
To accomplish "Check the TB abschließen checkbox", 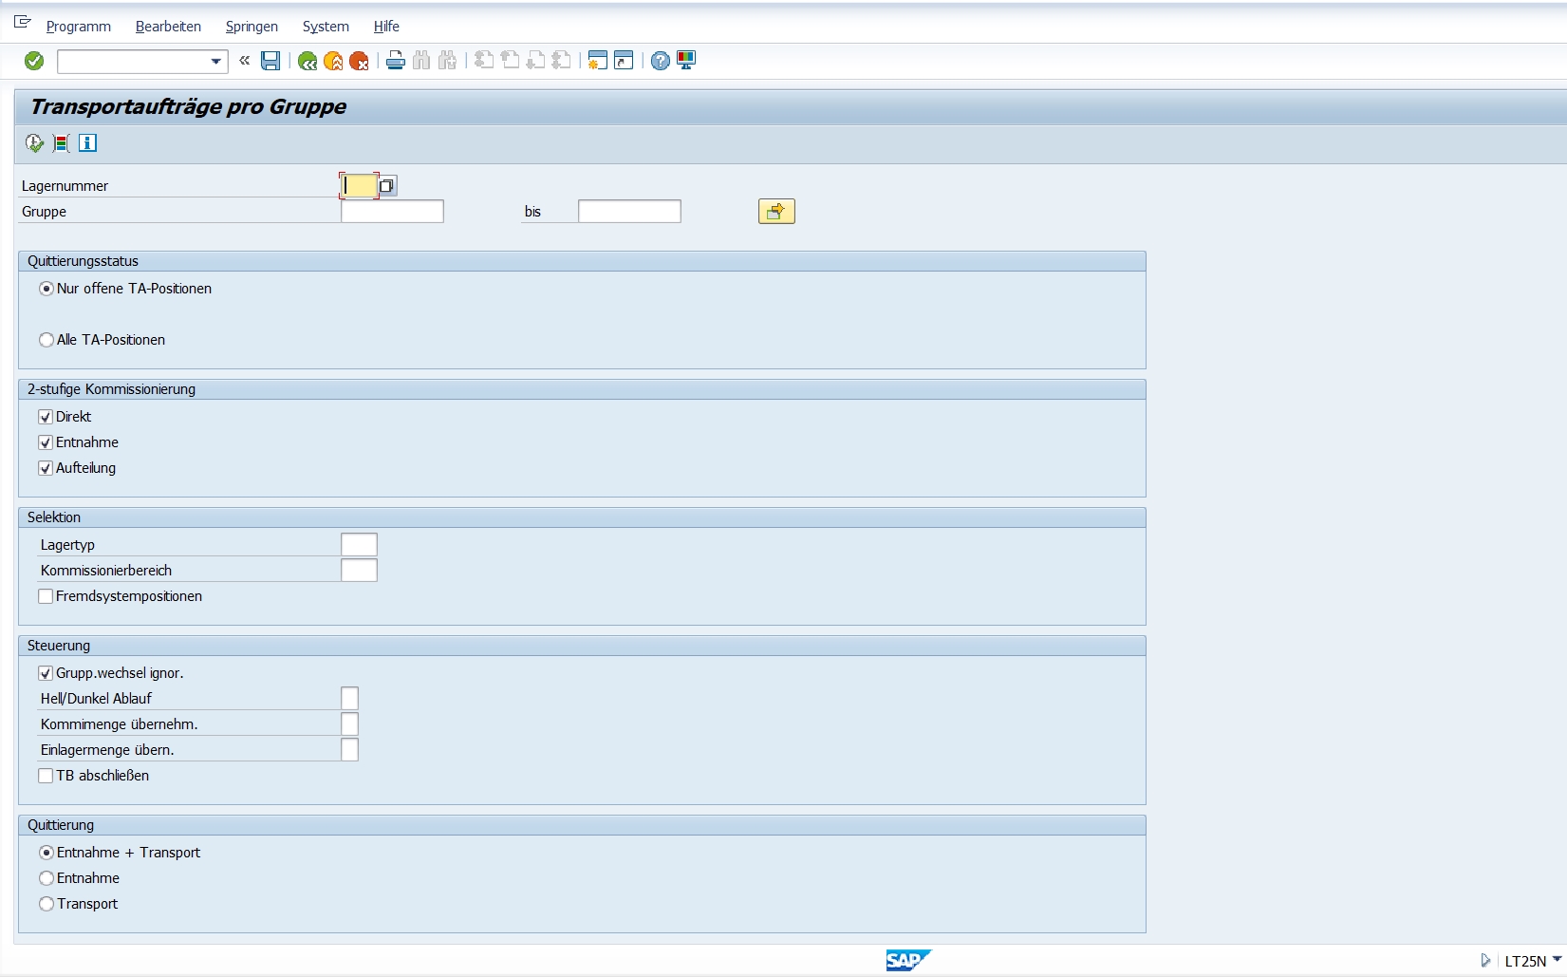I will pyautogui.click(x=46, y=776).
